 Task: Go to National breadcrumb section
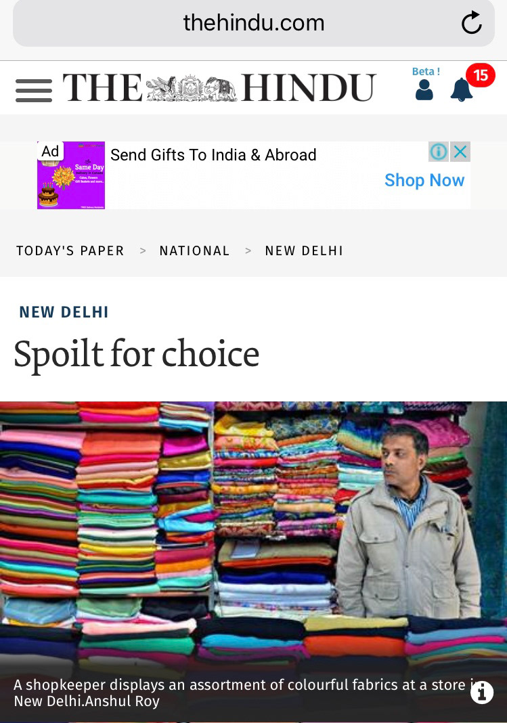coord(194,250)
